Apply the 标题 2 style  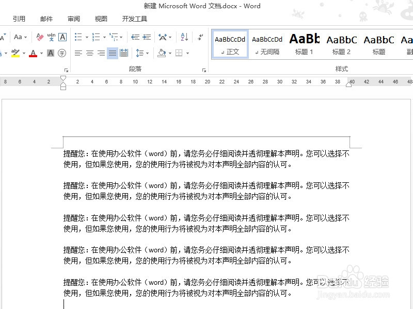(x=341, y=44)
